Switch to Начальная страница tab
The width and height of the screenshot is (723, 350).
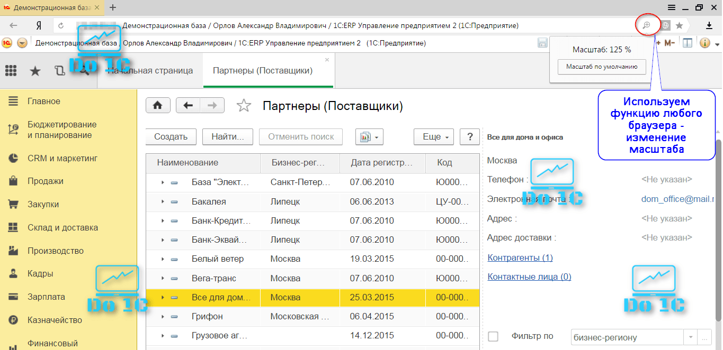[x=150, y=70]
